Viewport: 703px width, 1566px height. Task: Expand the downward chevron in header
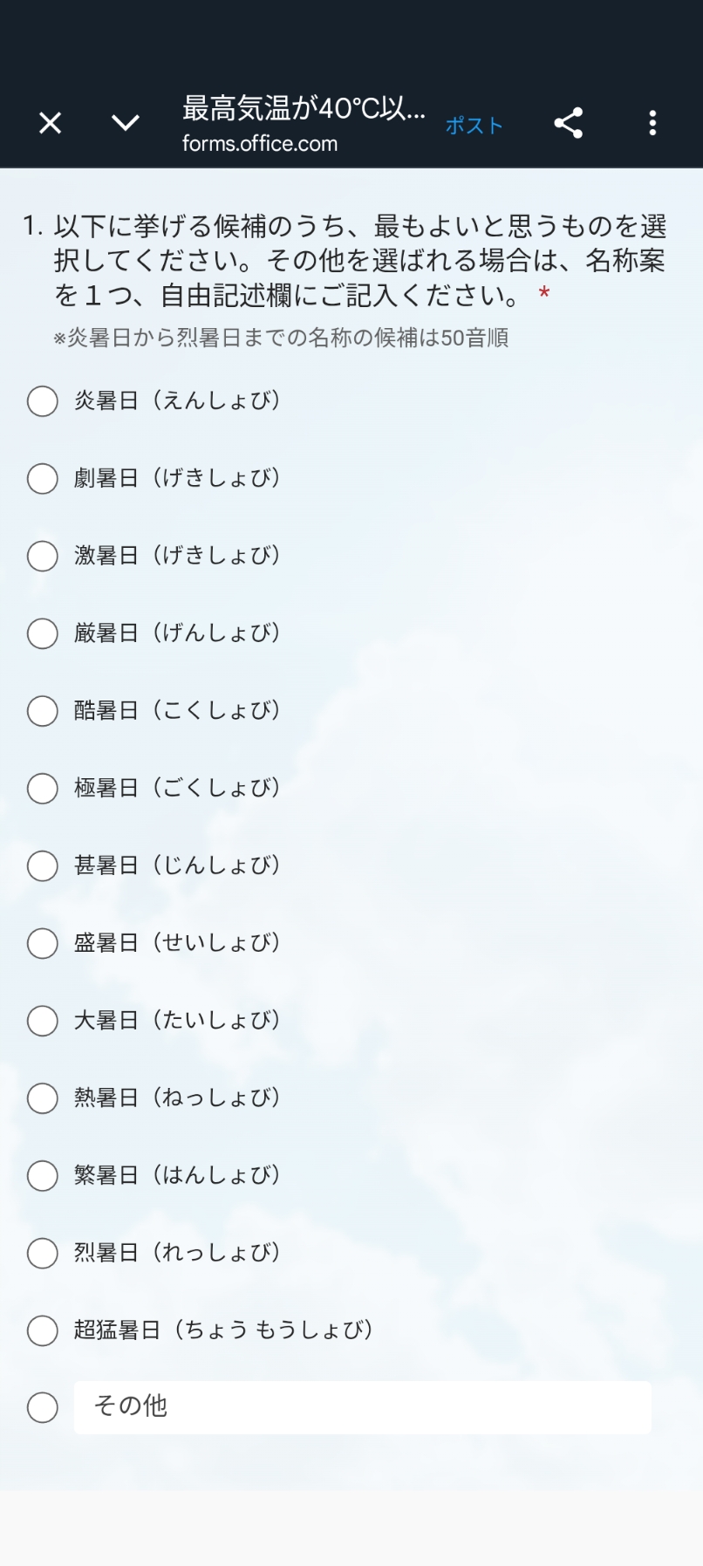click(x=126, y=123)
